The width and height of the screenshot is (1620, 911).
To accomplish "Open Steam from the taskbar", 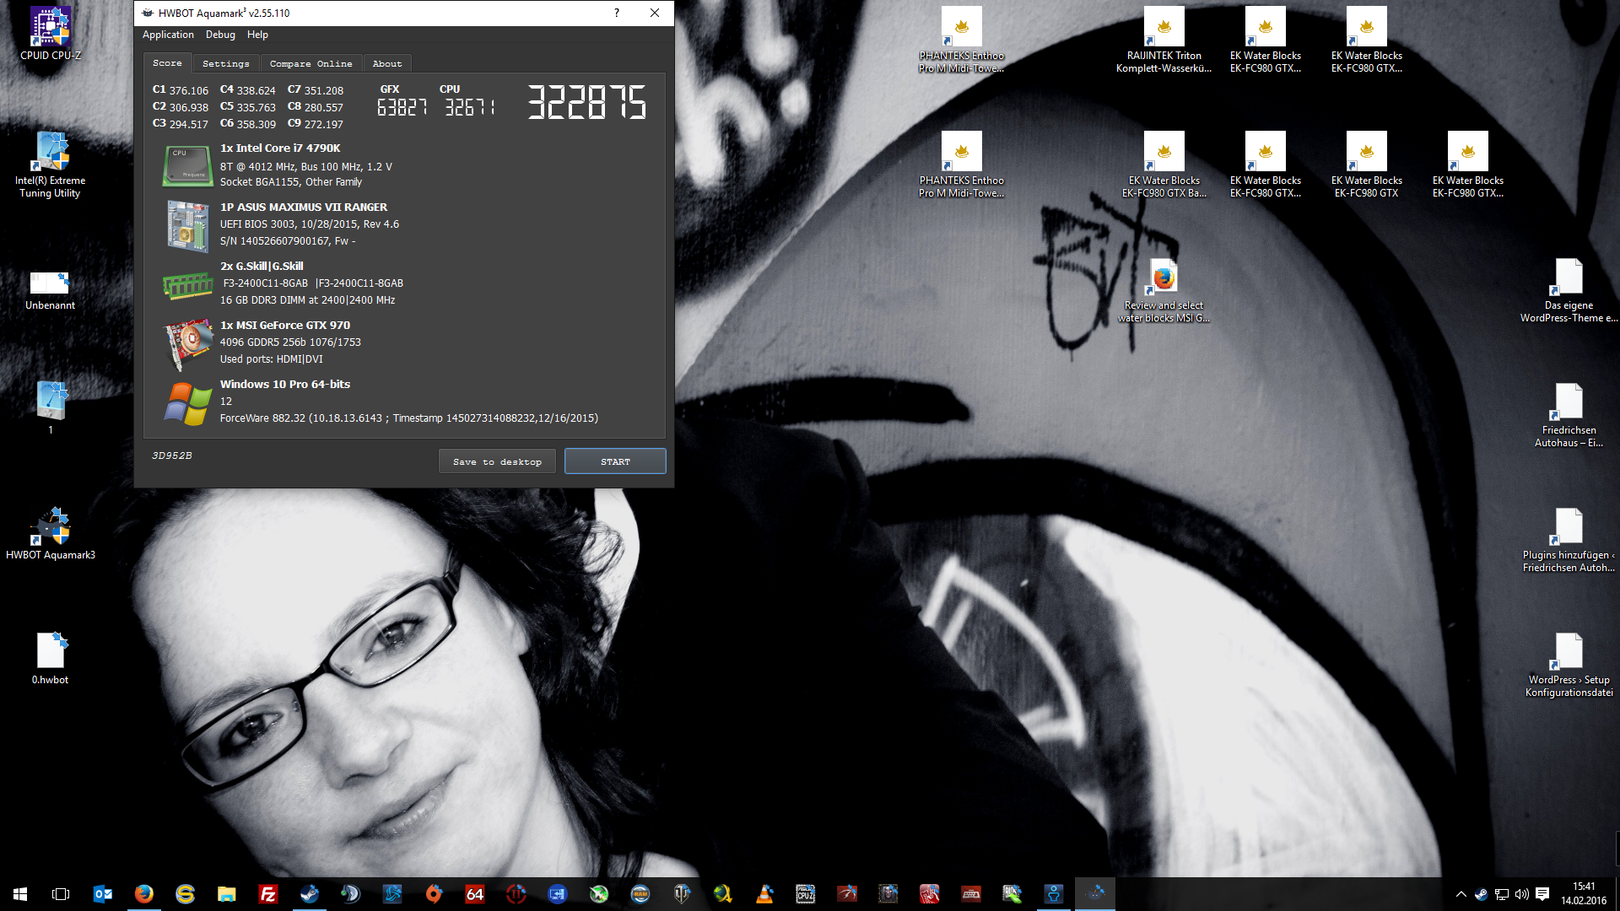I will [x=310, y=894].
